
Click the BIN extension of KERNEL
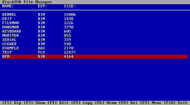(x=41, y=15)
